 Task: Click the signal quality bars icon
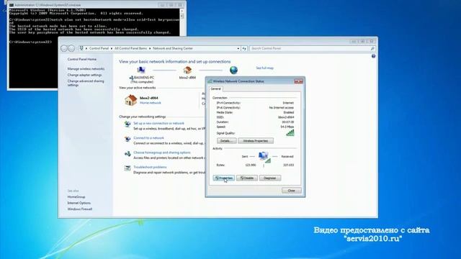[290, 133]
